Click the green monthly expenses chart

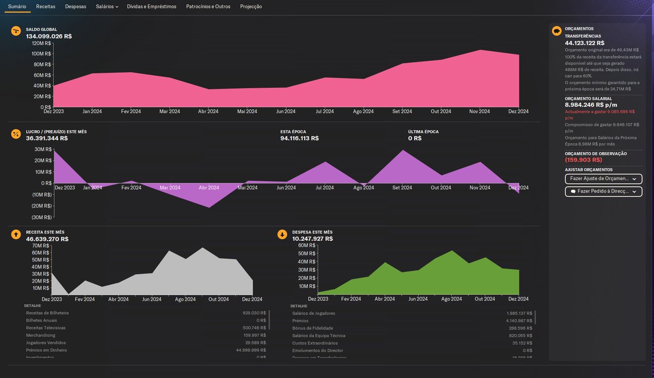click(418, 272)
